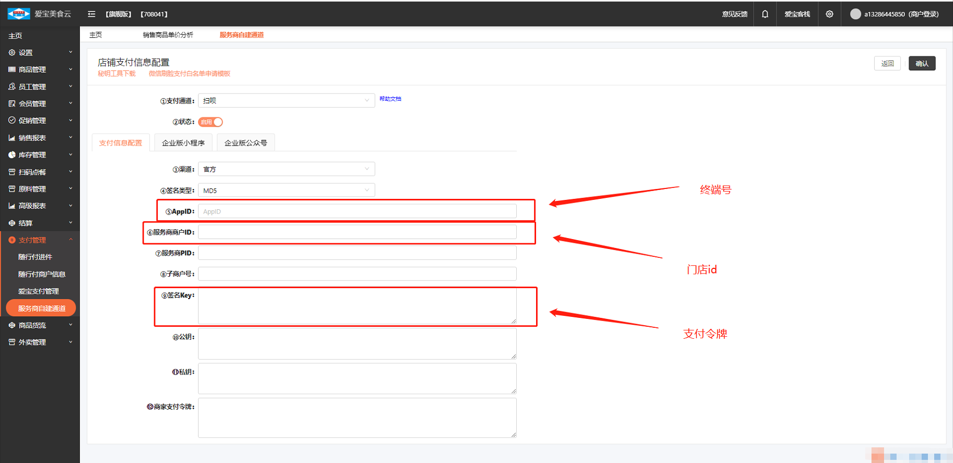This screenshot has width=953, height=463.
Task: Open settings gear in top bar
Action: (x=829, y=14)
